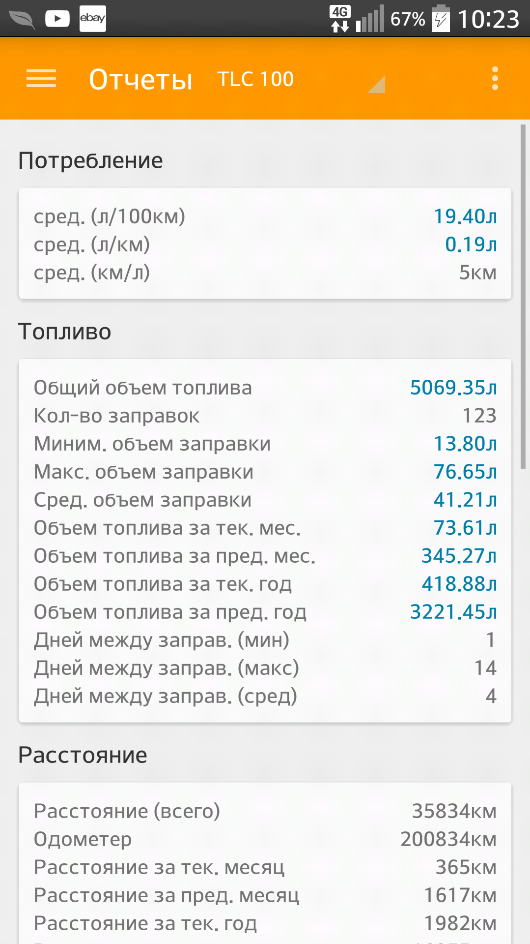This screenshot has height=944, width=530.
Task: Tap the eBay notification icon
Action: tap(92, 19)
